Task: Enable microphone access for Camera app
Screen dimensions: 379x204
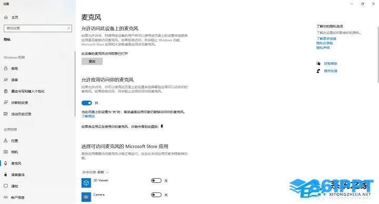Action: 156,195
